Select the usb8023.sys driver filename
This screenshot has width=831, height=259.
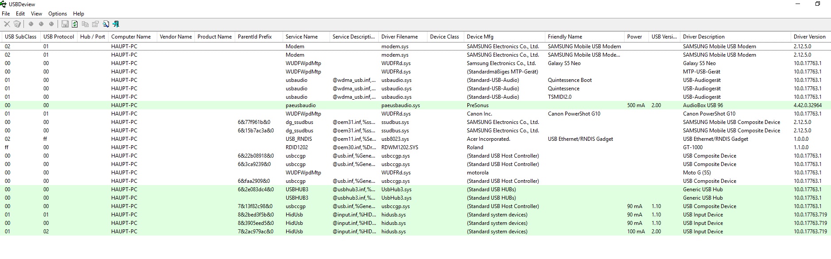click(395, 139)
